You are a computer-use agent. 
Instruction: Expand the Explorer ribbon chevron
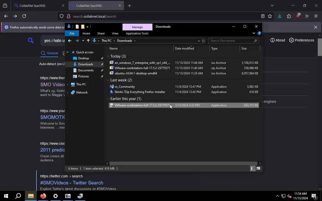[254, 33]
